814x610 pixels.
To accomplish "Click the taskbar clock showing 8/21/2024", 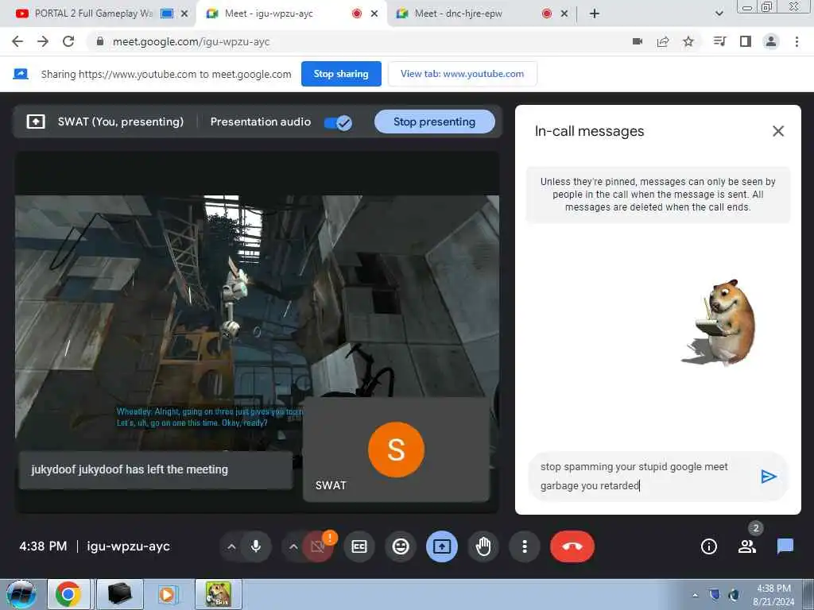I will (773, 595).
